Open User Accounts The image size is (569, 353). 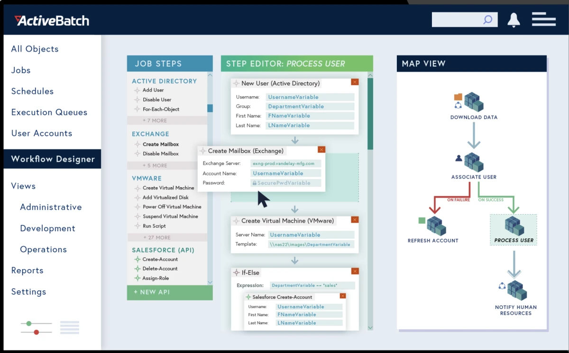click(42, 133)
